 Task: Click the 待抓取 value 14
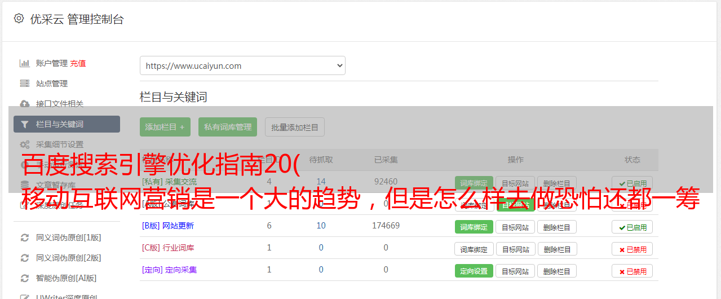[x=321, y=182]
